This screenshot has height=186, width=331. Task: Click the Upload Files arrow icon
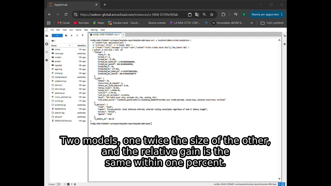pyautogui.click(x=71, y=35)
